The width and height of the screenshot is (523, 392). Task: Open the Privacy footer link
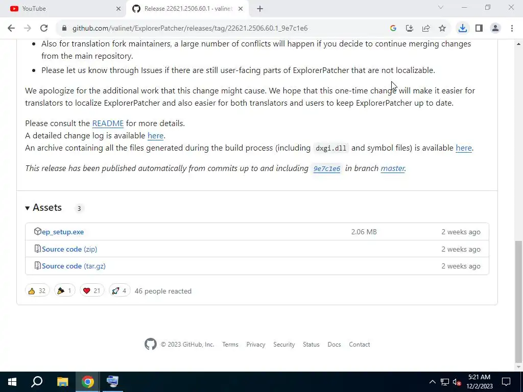pos(256,345)
